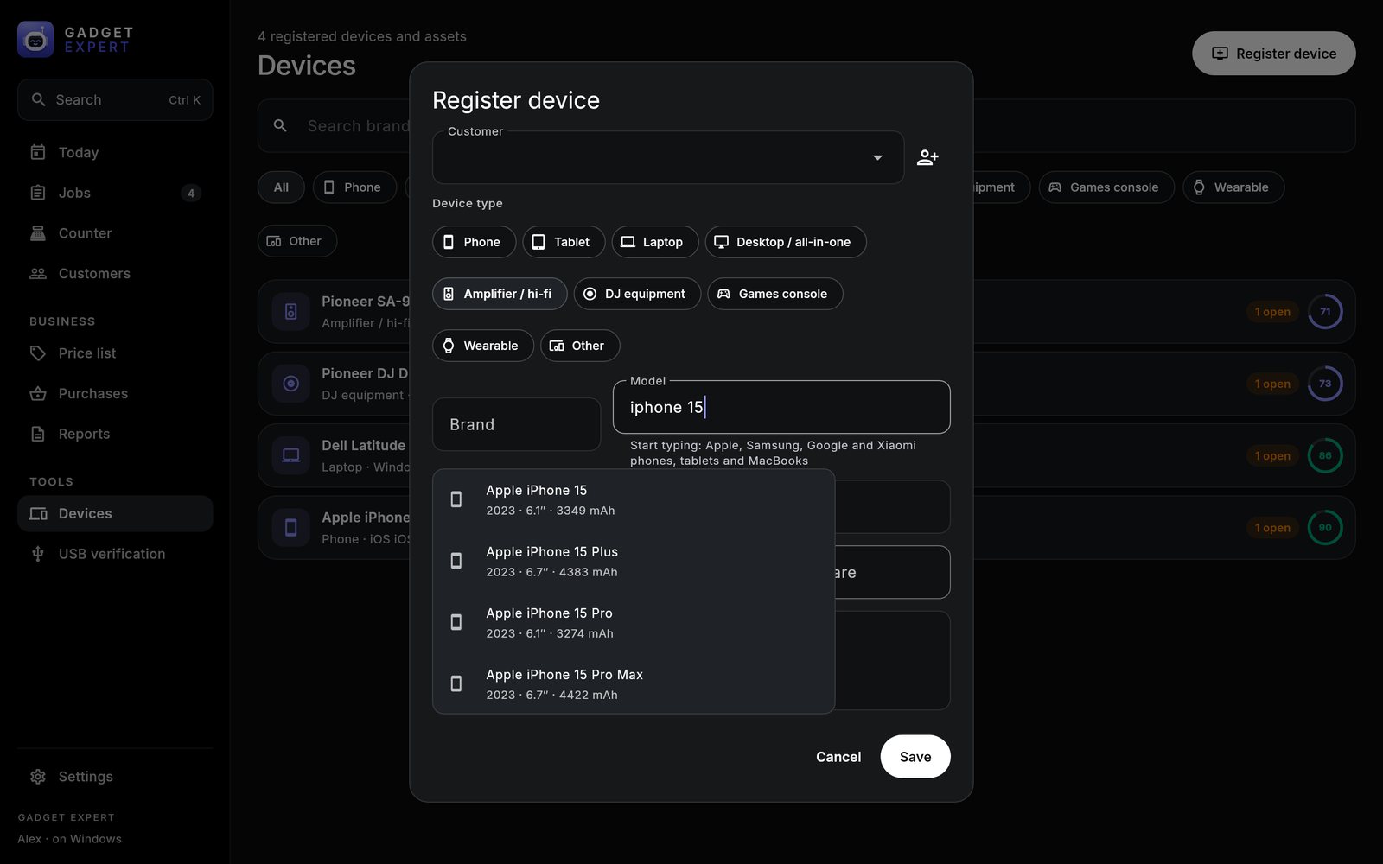This screenshot has width=1383, height=864.
Task: Open the Reports page
Action: pos(115,434)
